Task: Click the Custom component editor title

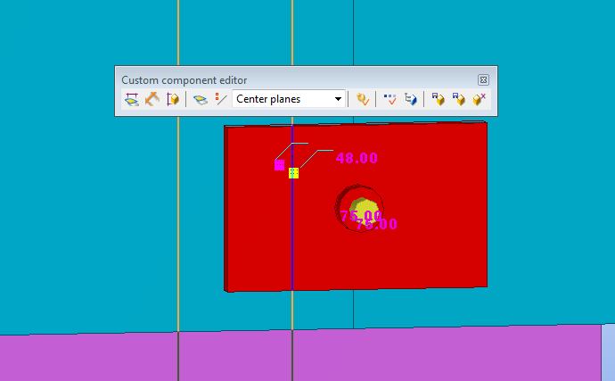Action: (x=184, y=80)
